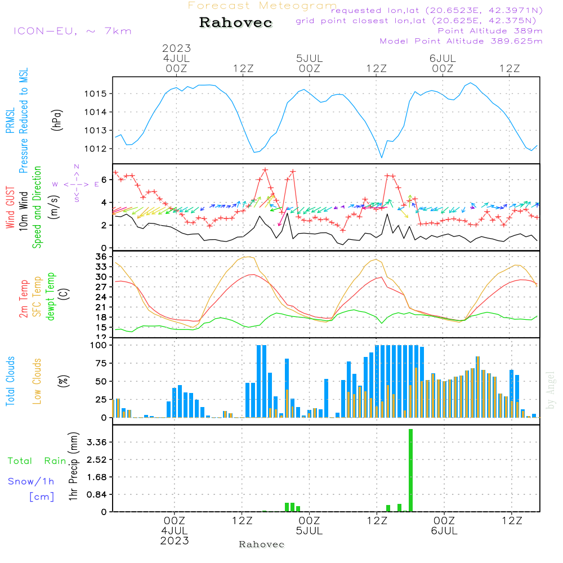Click the '2m Temp' legend label
Screen dimensions: 563x563
pos(23,299)
